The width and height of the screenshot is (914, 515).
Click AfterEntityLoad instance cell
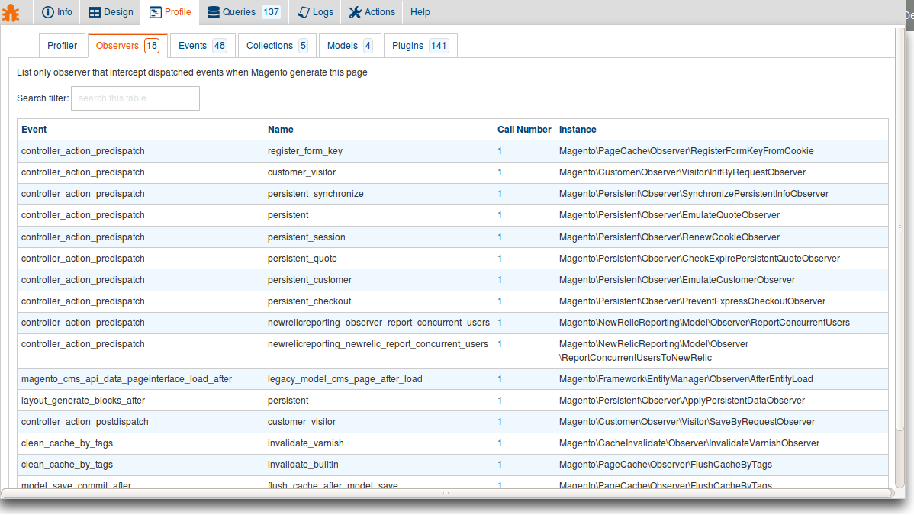pyautogui.click(x=685, y=379)
